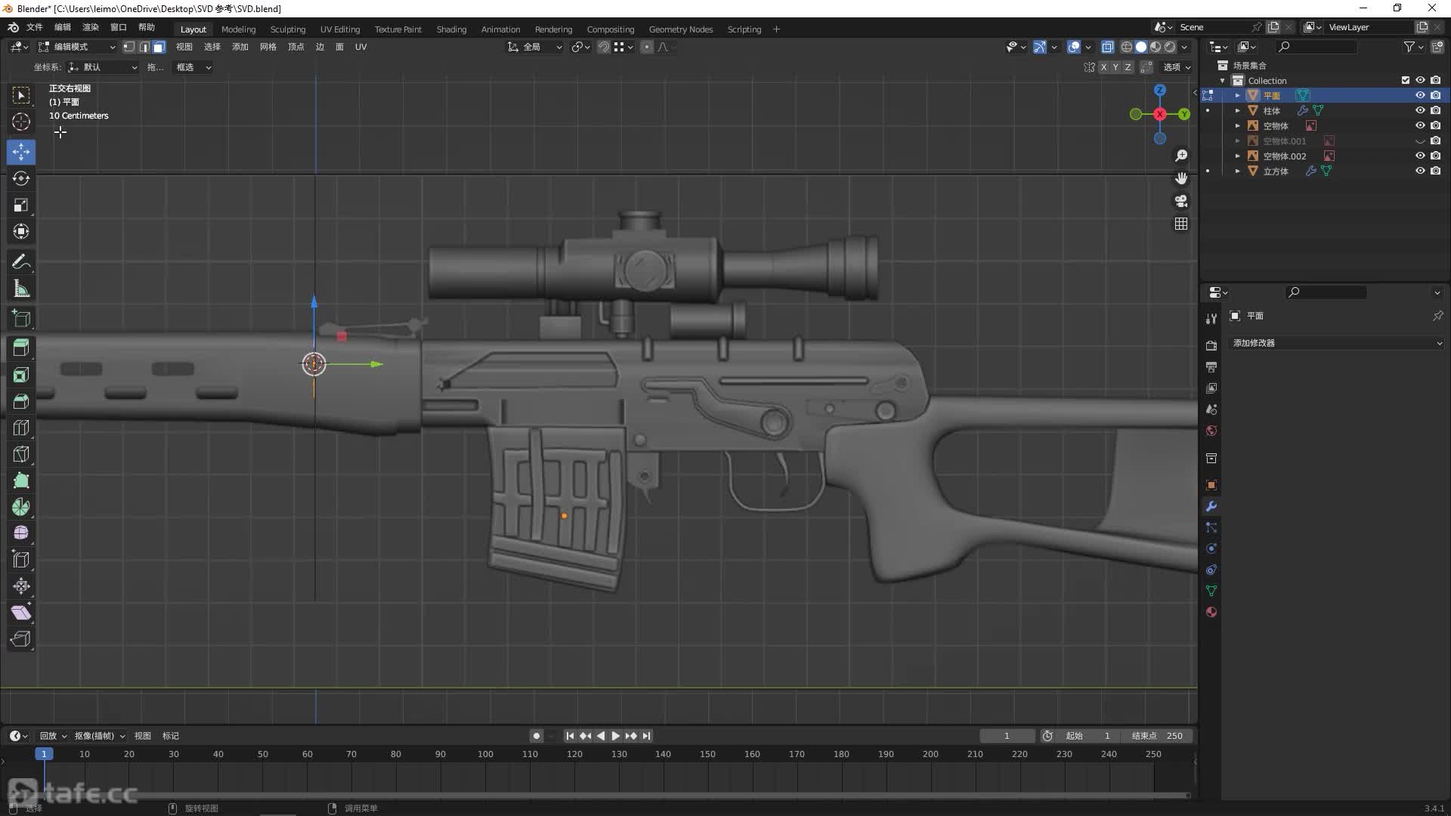Toggle camera view icon in viewport

click(1181, 201)
